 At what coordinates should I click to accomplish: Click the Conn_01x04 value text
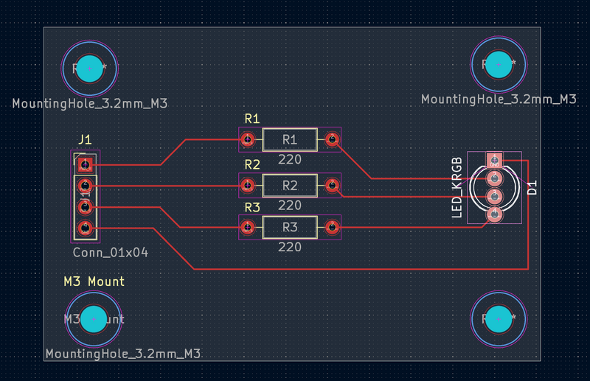click(111, 252)
